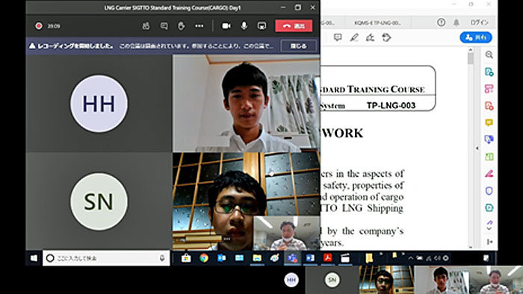Click the microphone in the taskbar search box

click(162, 258)
